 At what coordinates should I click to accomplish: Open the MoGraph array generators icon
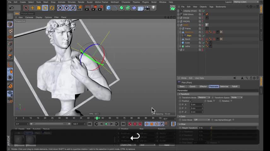pyautogui.click(x=128, y=8)
